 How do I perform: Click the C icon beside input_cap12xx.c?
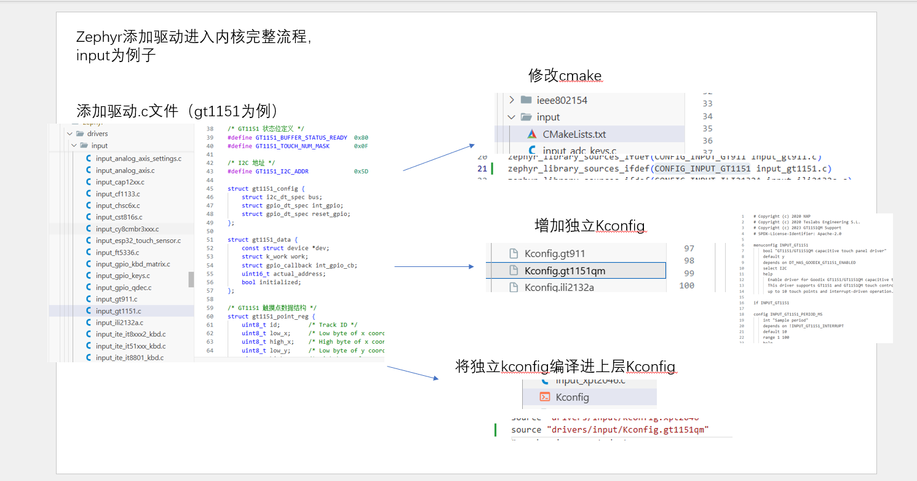pyautogui.click(x=90, y=182)
